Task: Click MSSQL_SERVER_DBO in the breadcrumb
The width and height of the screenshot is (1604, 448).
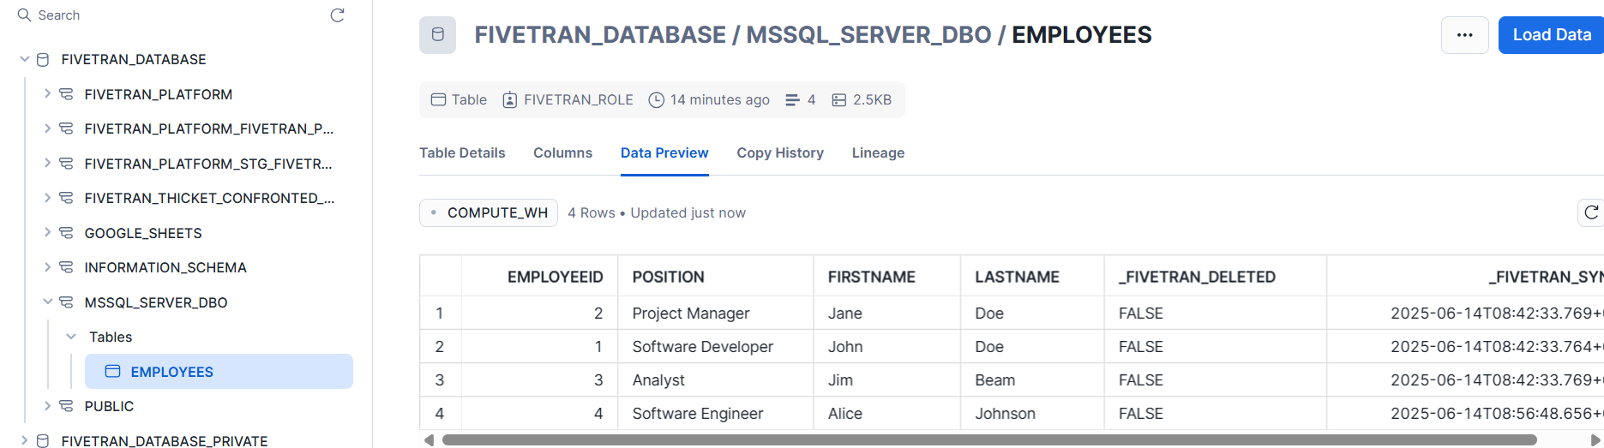Action: point(868,35)
